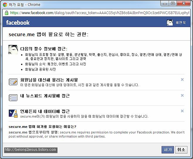Minimize the Chrome permission window
This screenshot has height=159, width=193.
(x=165, y=3)
